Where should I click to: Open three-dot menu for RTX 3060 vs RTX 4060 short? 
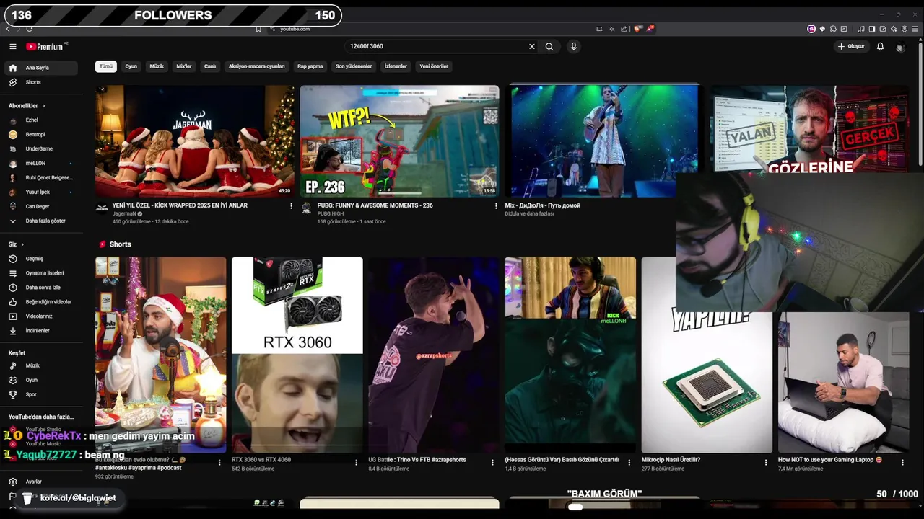(x=356, y=462)
